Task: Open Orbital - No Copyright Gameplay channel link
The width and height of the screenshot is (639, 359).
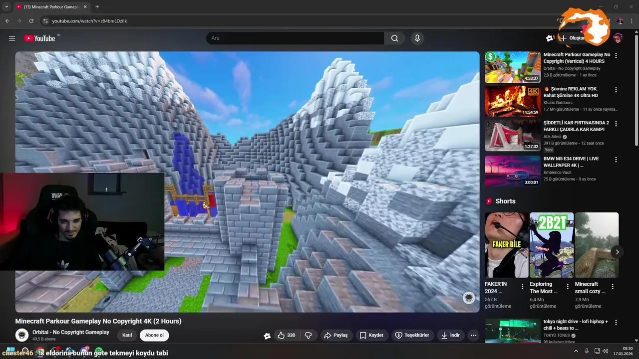Action: 71,332
